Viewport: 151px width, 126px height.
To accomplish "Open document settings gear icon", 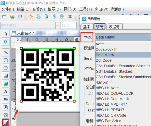I will 31,17.
